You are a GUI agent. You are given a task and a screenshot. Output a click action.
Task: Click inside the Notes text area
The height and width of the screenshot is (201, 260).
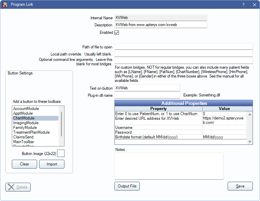pos(169,166)
